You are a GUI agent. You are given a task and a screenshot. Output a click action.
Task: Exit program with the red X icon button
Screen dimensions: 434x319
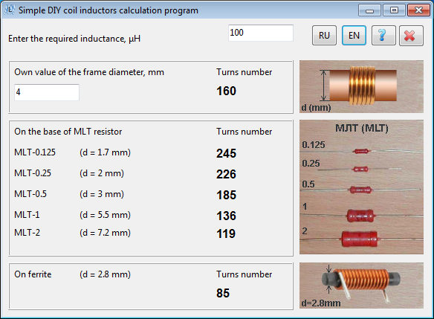pos(411,36)
